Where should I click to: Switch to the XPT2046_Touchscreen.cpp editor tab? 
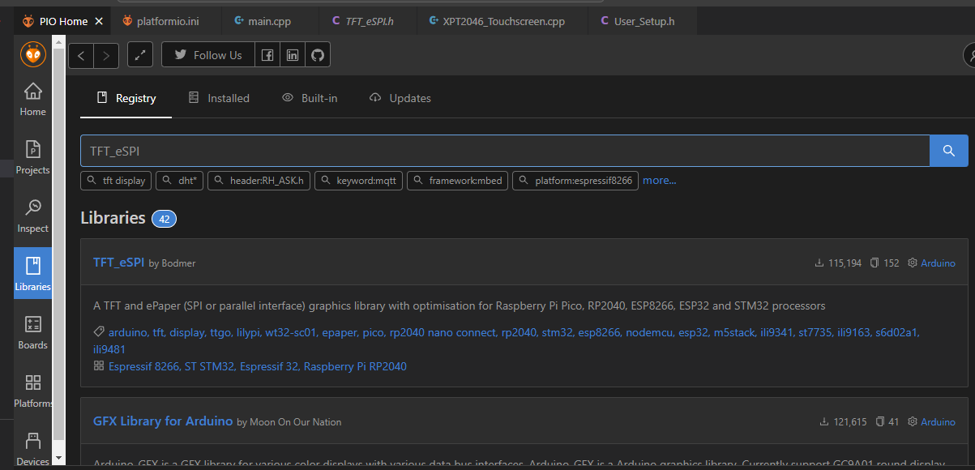503,21
